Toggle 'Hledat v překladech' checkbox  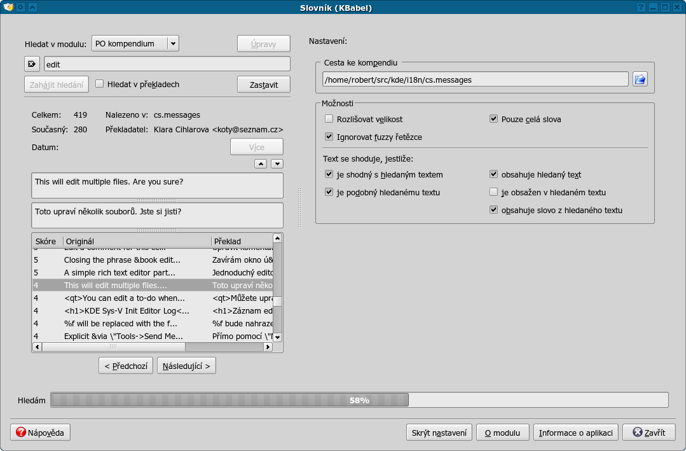(x=100, y=83)
